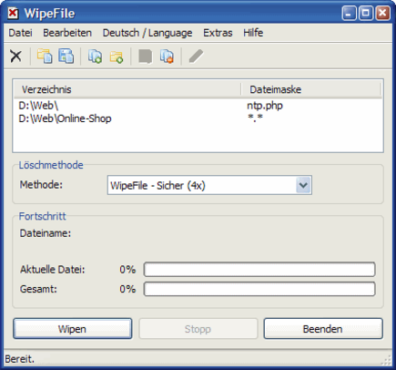The height and width of the screenshot is (370, 396).
Task: Minimize the WipeFile window
Action: (x=349, y=14)
